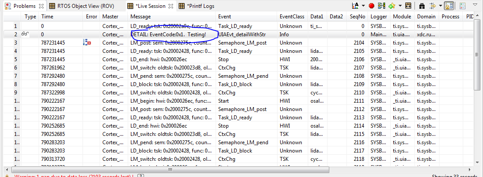Screen dimensions: 483x177
Task: Click time 790313720 cell
Action: pyautogui.click(x=53, y=159)
